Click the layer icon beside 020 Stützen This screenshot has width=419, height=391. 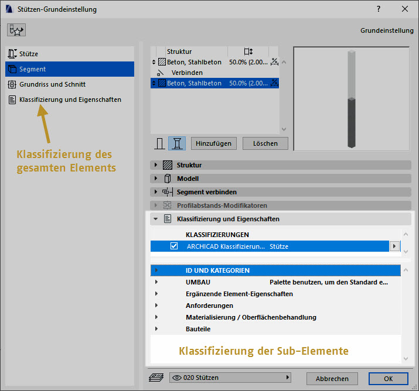(x=156, y=378)
